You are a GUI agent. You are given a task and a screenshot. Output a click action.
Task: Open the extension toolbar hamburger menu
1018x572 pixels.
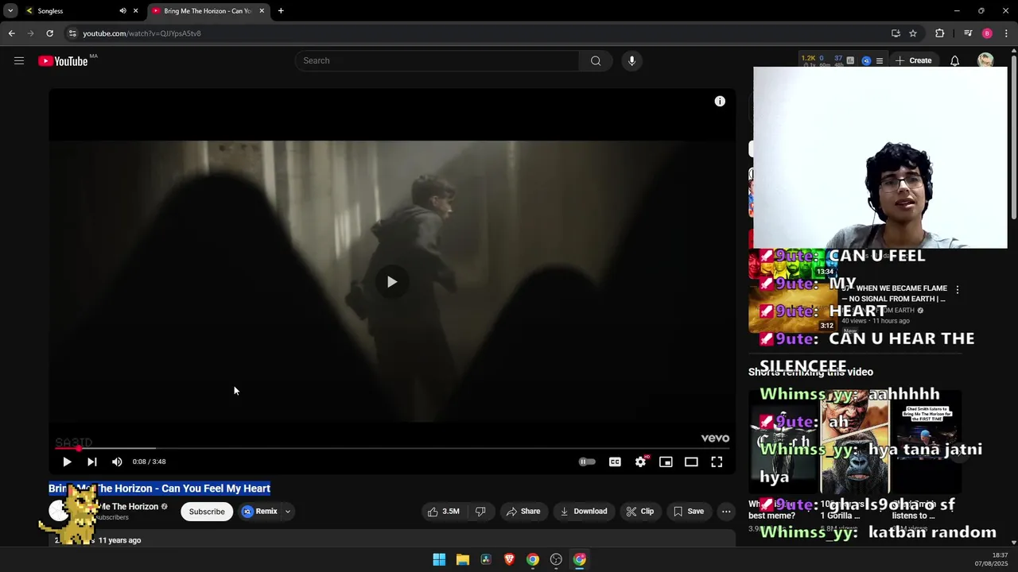pyautogui.click(x=880, y=60)
